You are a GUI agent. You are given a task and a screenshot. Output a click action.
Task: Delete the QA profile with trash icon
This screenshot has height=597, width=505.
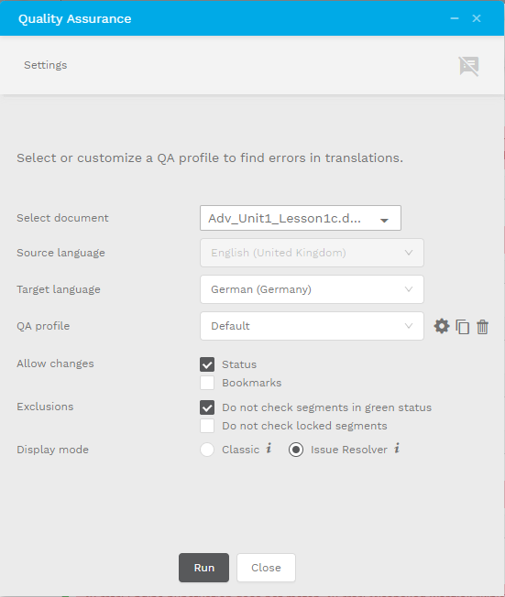(x=482, y=327)
